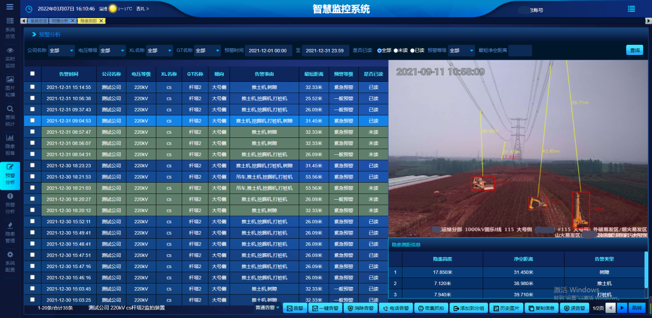Open 图片轮播 picture carousel in sidebar

[10, 80]
